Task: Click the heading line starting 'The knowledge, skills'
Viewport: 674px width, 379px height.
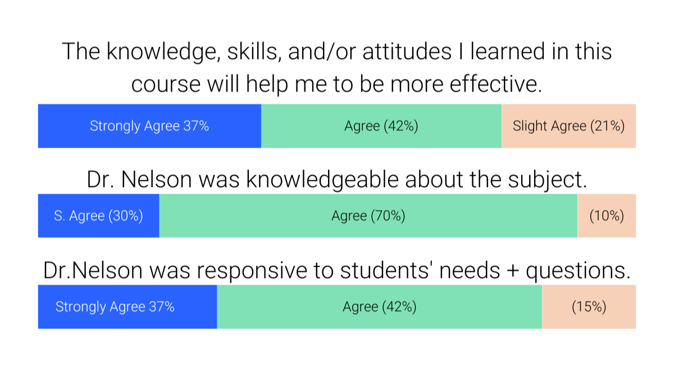Action: point(336,52)
